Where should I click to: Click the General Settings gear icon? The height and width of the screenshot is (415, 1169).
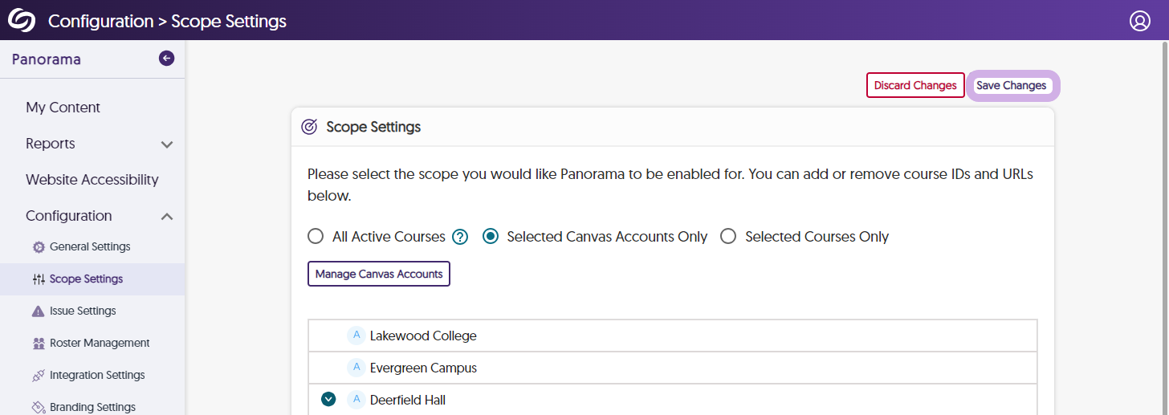pos(39,247)
